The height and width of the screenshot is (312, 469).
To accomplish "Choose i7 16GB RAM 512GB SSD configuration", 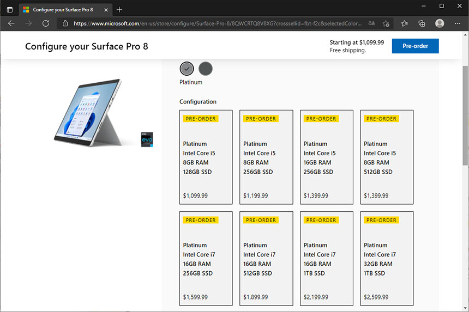I will click(x=266, y=259).
